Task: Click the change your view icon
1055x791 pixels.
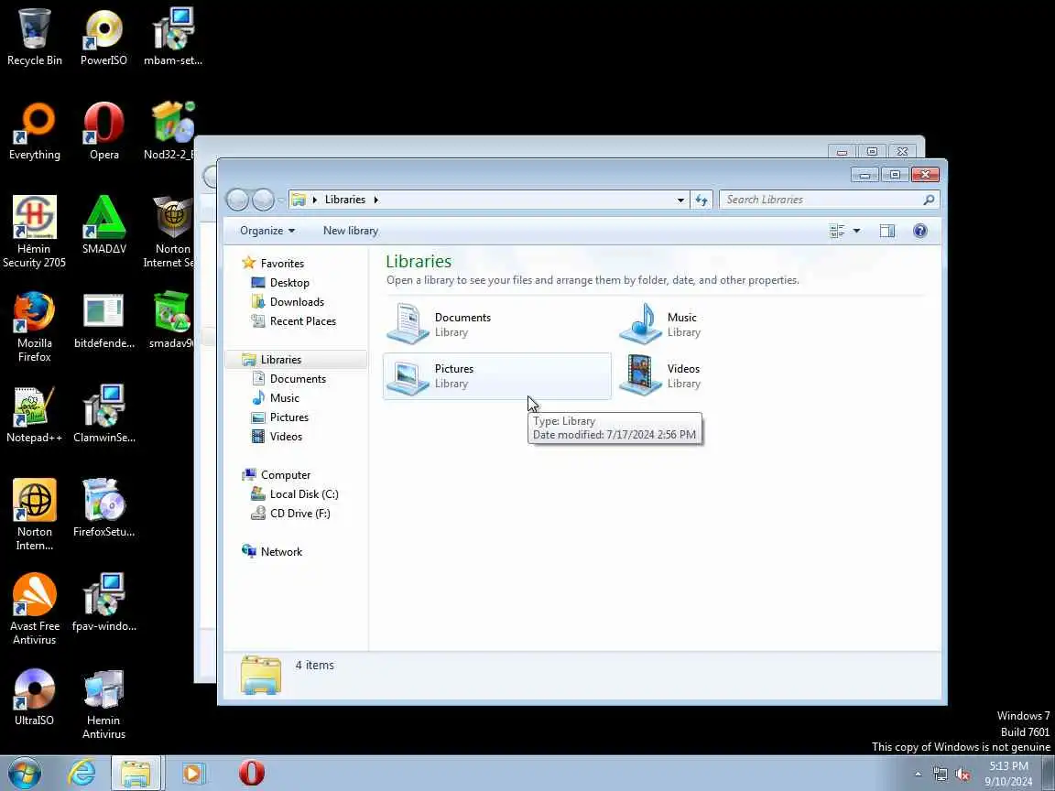Action: click(837, 231)
